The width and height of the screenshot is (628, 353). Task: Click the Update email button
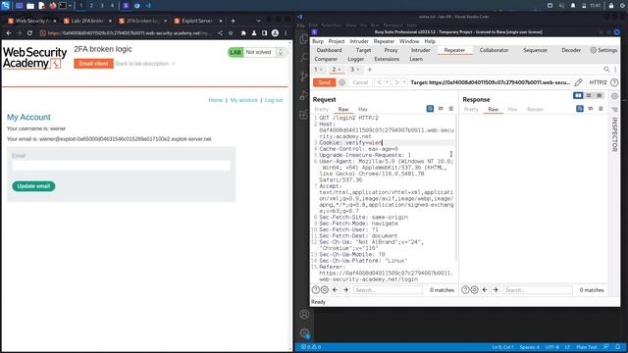pos(33,186)
